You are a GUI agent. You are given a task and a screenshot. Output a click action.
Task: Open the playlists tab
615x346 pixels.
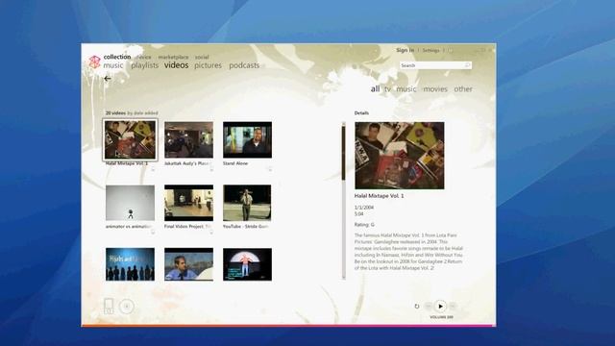(x=145, y=65)
